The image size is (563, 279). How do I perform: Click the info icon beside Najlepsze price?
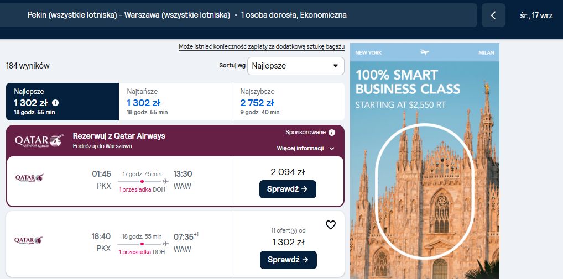(x=55, y=103)
